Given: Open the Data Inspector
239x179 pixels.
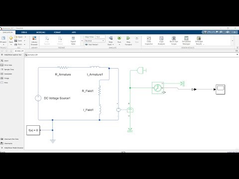Looking at the screenshot, I should [149, 41].
